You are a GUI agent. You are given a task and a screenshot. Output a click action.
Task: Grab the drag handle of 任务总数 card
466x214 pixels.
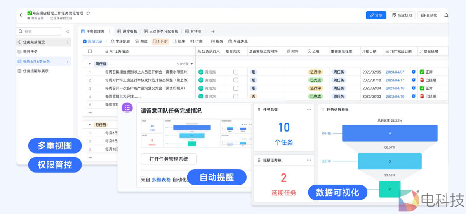(x=259, y=110)
